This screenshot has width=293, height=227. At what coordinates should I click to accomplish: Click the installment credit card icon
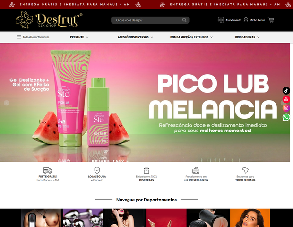(x=196, y=170)
